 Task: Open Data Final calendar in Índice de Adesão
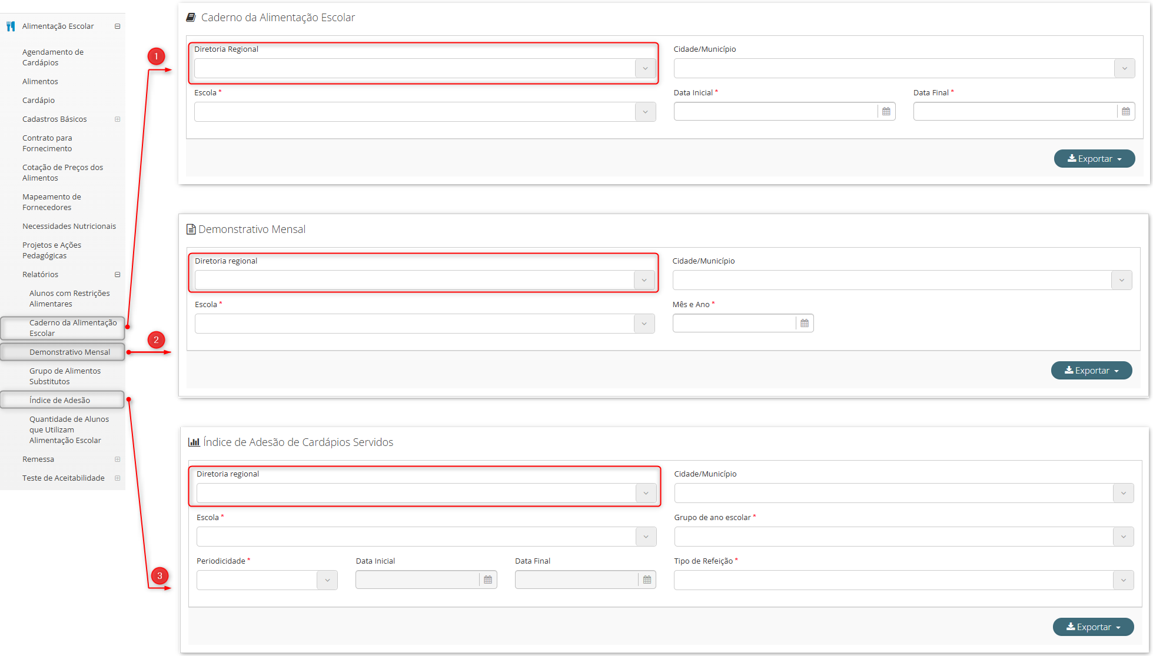click(x=647, y=580)
